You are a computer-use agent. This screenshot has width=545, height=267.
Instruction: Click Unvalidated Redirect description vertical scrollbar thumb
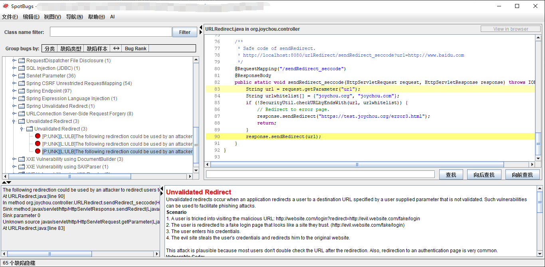click(x=540, y=203)
